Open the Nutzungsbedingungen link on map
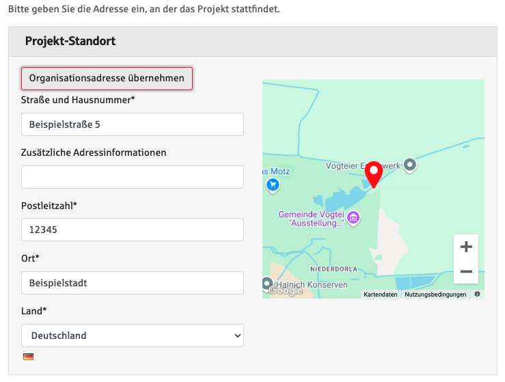Screen dimensions: 505x382 (x=435, y=295)
